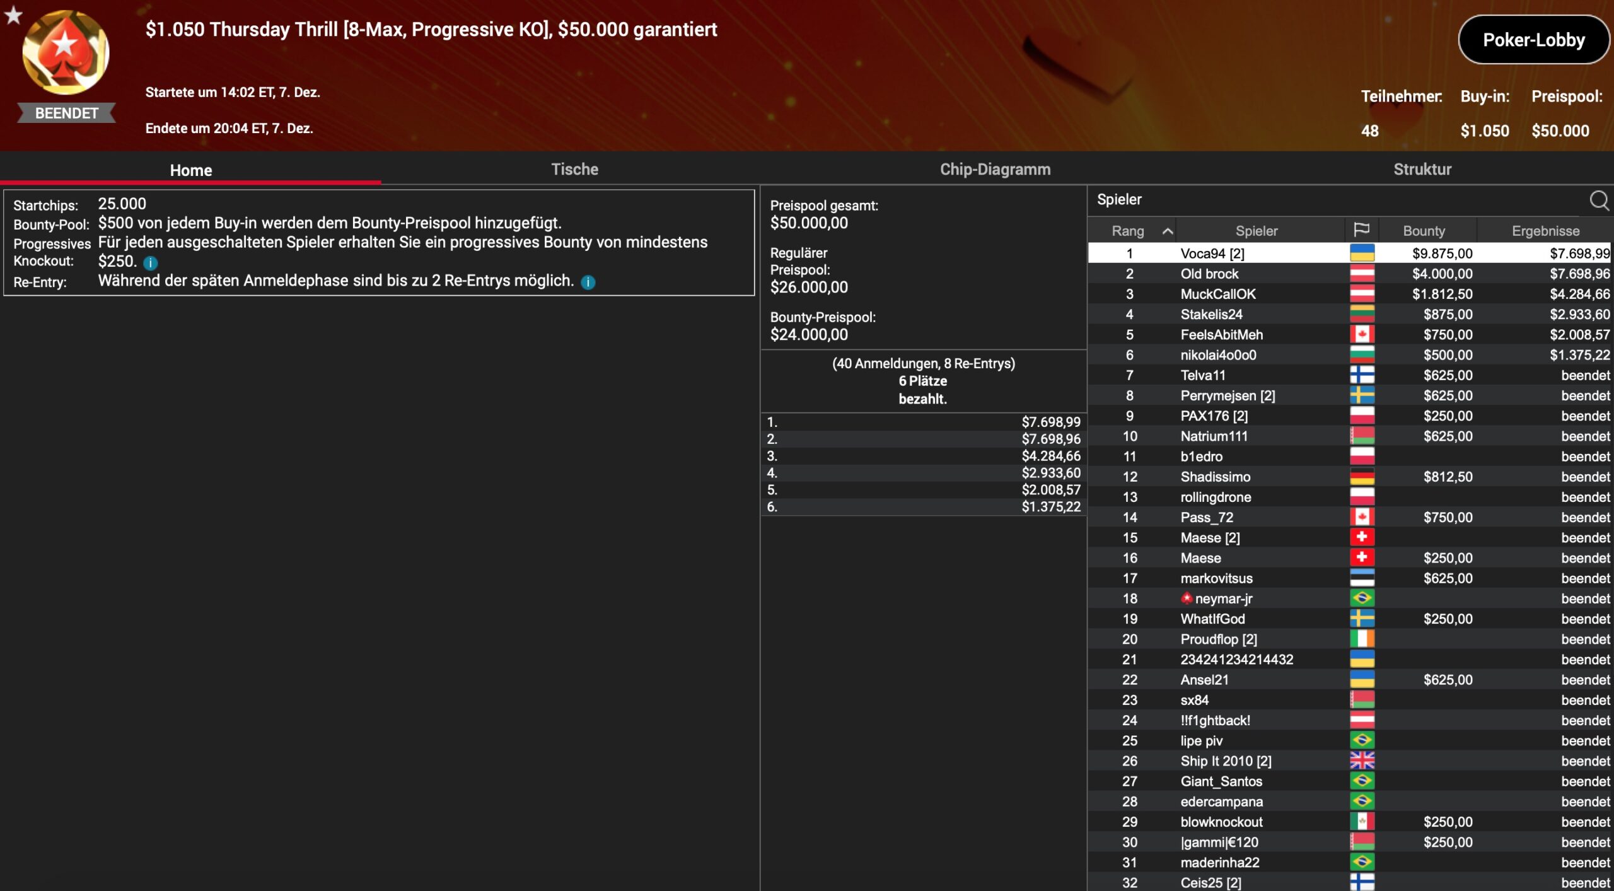Sort by the Spieler column header

tap(1256, 231)
